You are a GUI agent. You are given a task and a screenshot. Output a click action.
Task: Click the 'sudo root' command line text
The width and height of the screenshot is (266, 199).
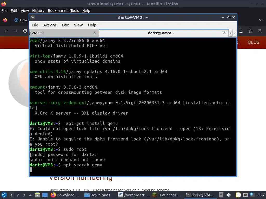coord(75,150)
